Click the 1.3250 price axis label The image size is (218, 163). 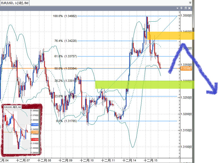point(186,97)
